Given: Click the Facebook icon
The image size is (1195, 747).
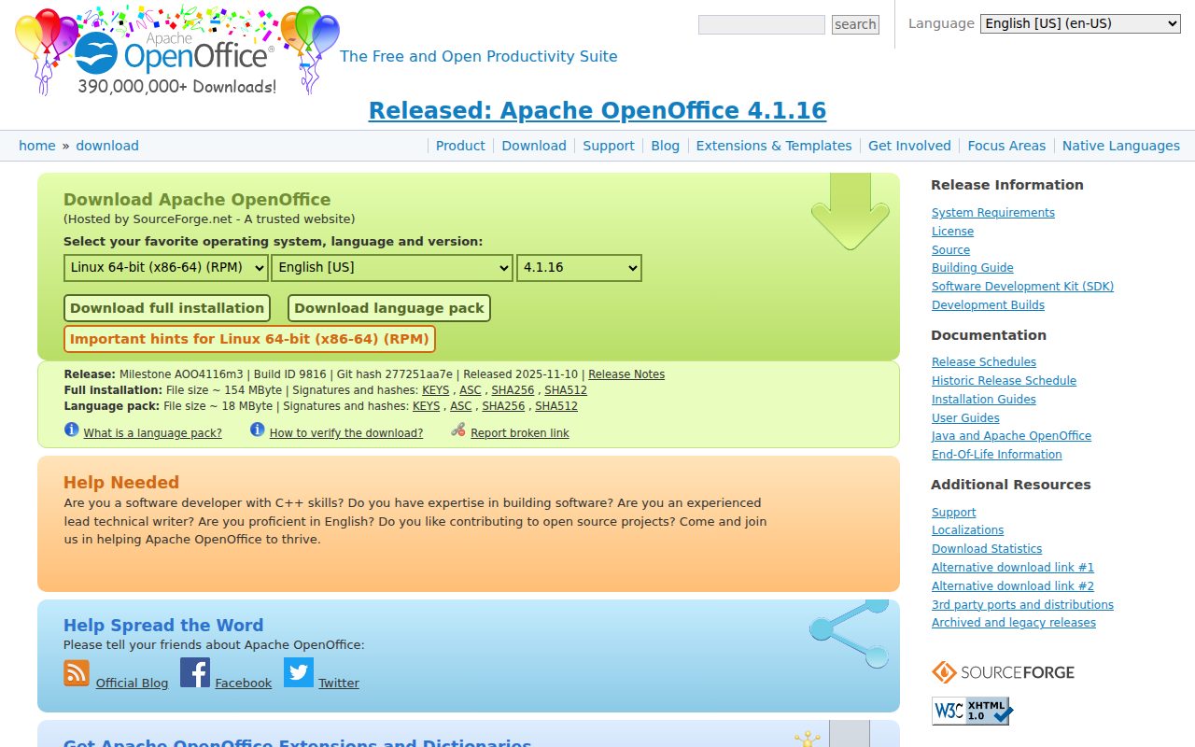Looking at the screenshot, I should [195, 672].
